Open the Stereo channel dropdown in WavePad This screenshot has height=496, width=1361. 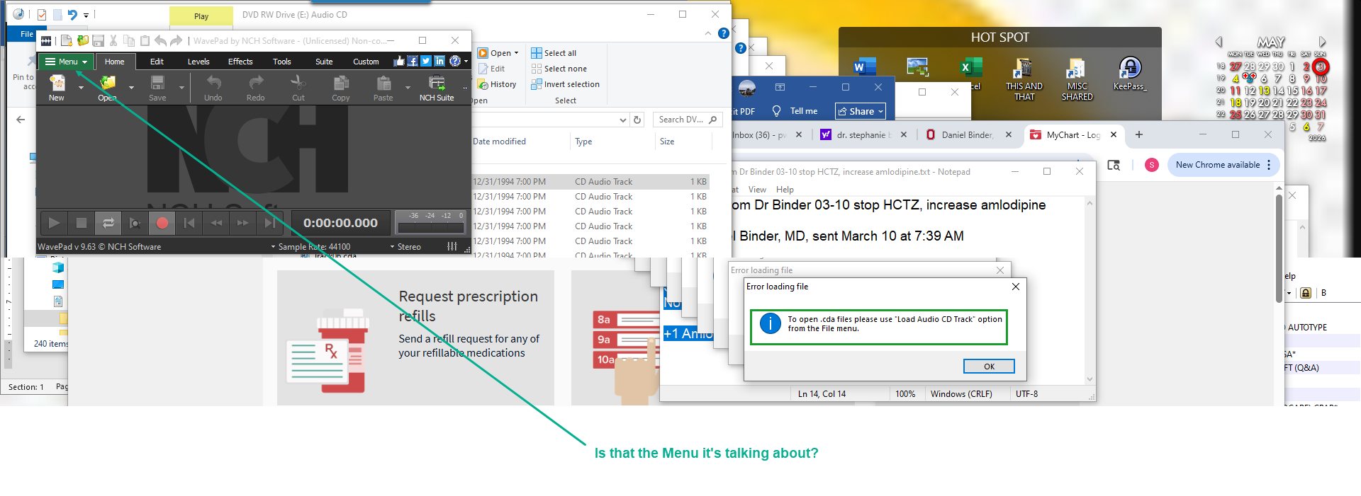[x=405, y=247]
